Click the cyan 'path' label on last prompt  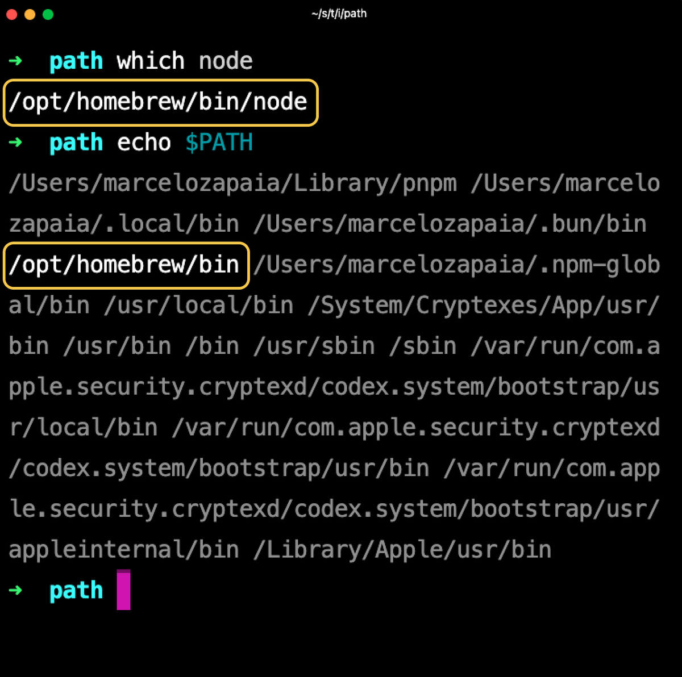point(76,591)
